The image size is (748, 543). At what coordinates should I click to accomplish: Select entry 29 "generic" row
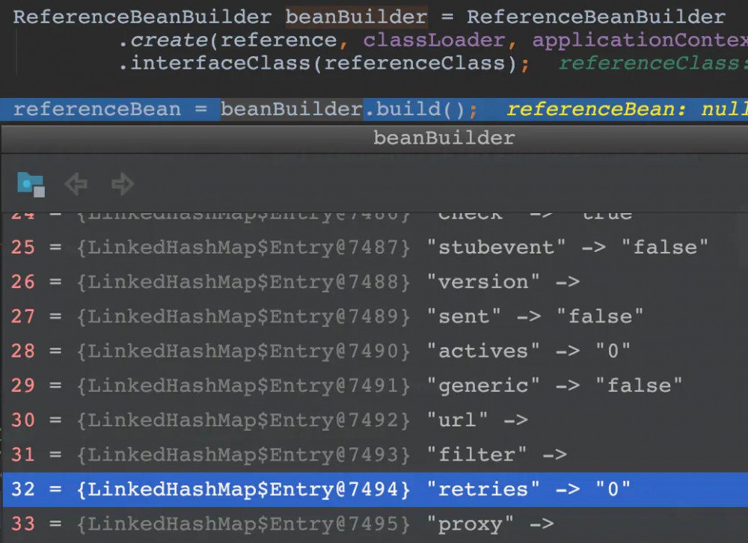tap(375, 385)
